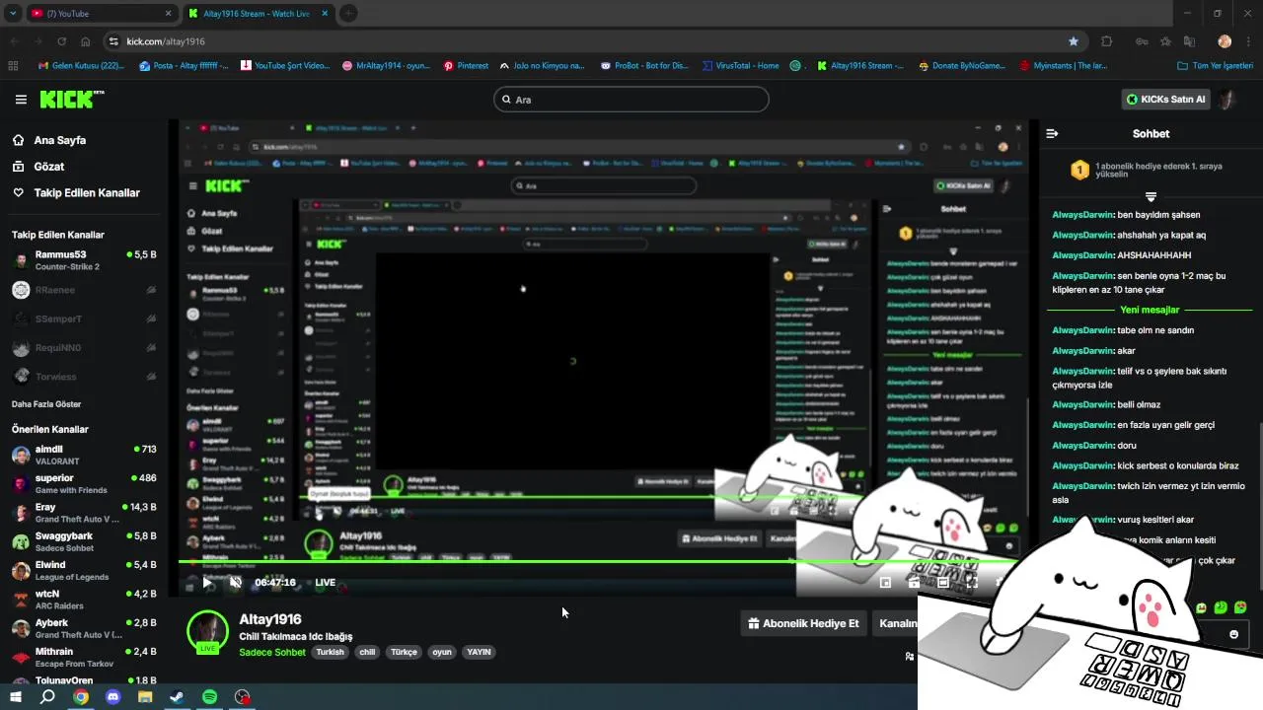Bookmark this page with star icon
1263x710 pixels.
1073,41
